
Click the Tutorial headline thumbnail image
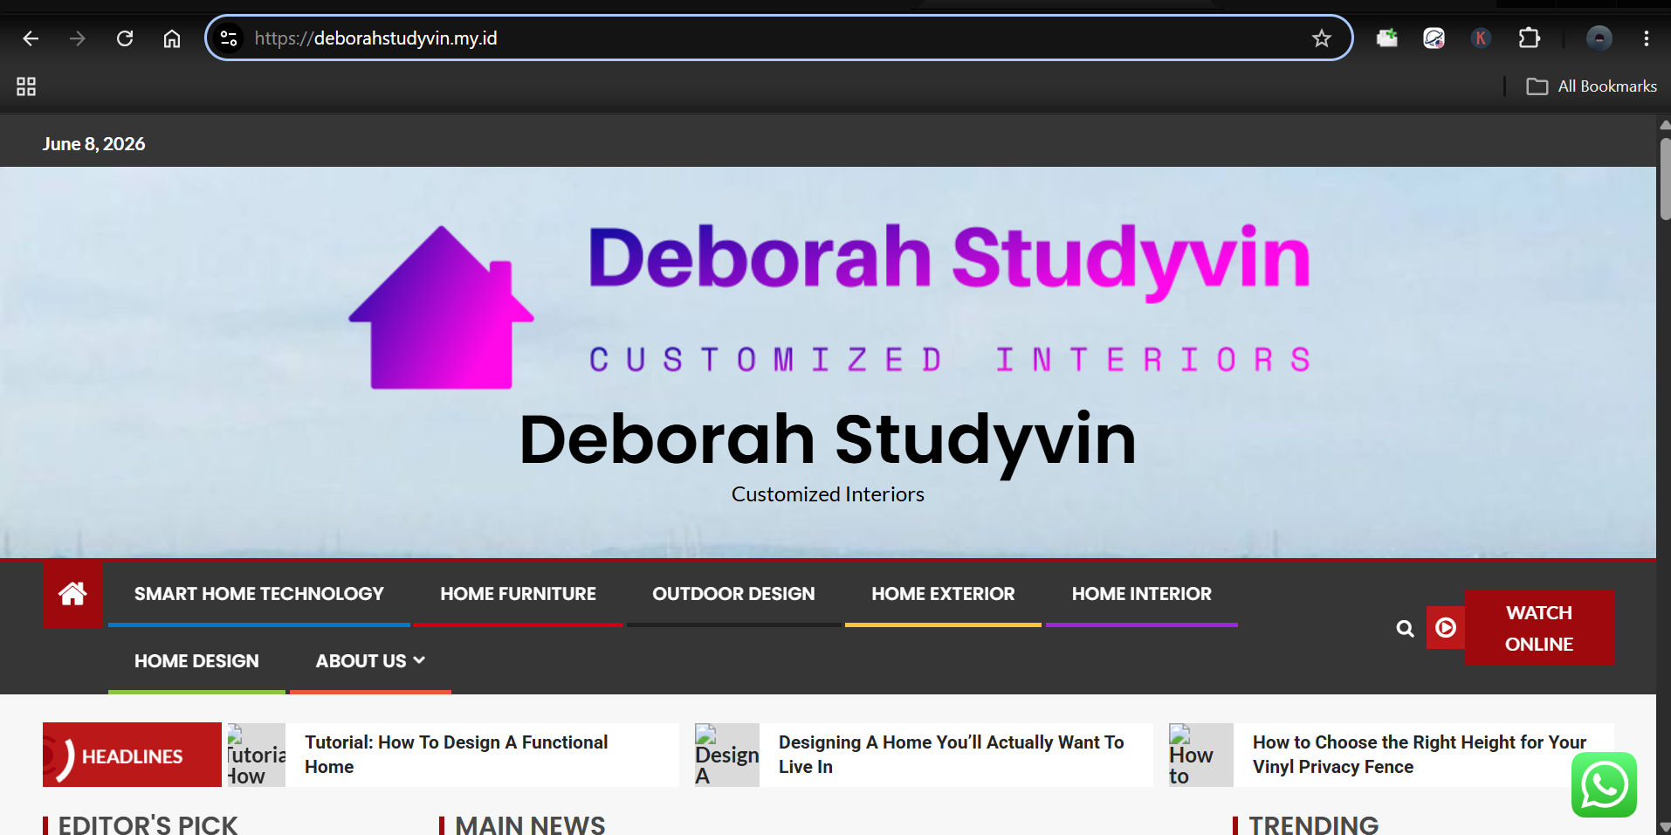click(x=257, y=755)
